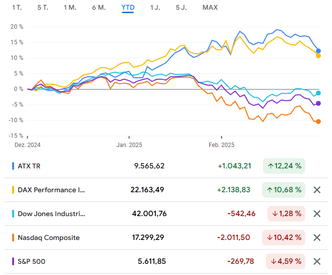Click the Dez. 2024 axis label
This screenshot has height=275, width=332.
28,145
